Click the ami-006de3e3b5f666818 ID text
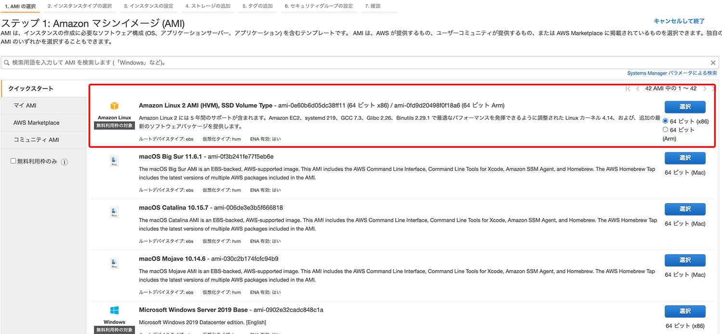Viewport: 722px width, 334px height. pos(248,207)
